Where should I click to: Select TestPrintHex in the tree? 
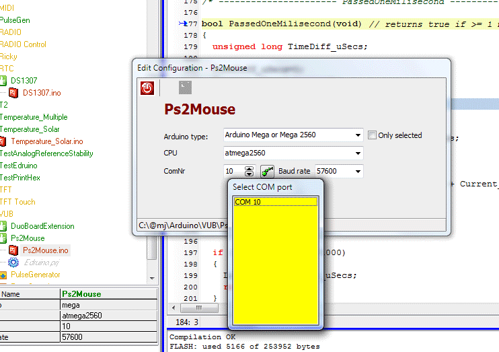[20, 178]
